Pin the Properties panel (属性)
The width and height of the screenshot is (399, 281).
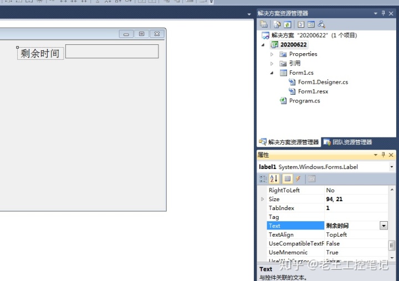click(x=383, y=155)
